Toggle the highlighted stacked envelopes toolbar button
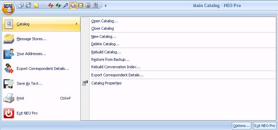Image resolution: width=278 pixels, height=130 pixels. point(73,5)
